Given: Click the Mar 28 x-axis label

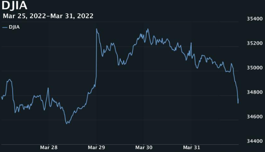Looking at the screenshot, I should pos(49,148).
